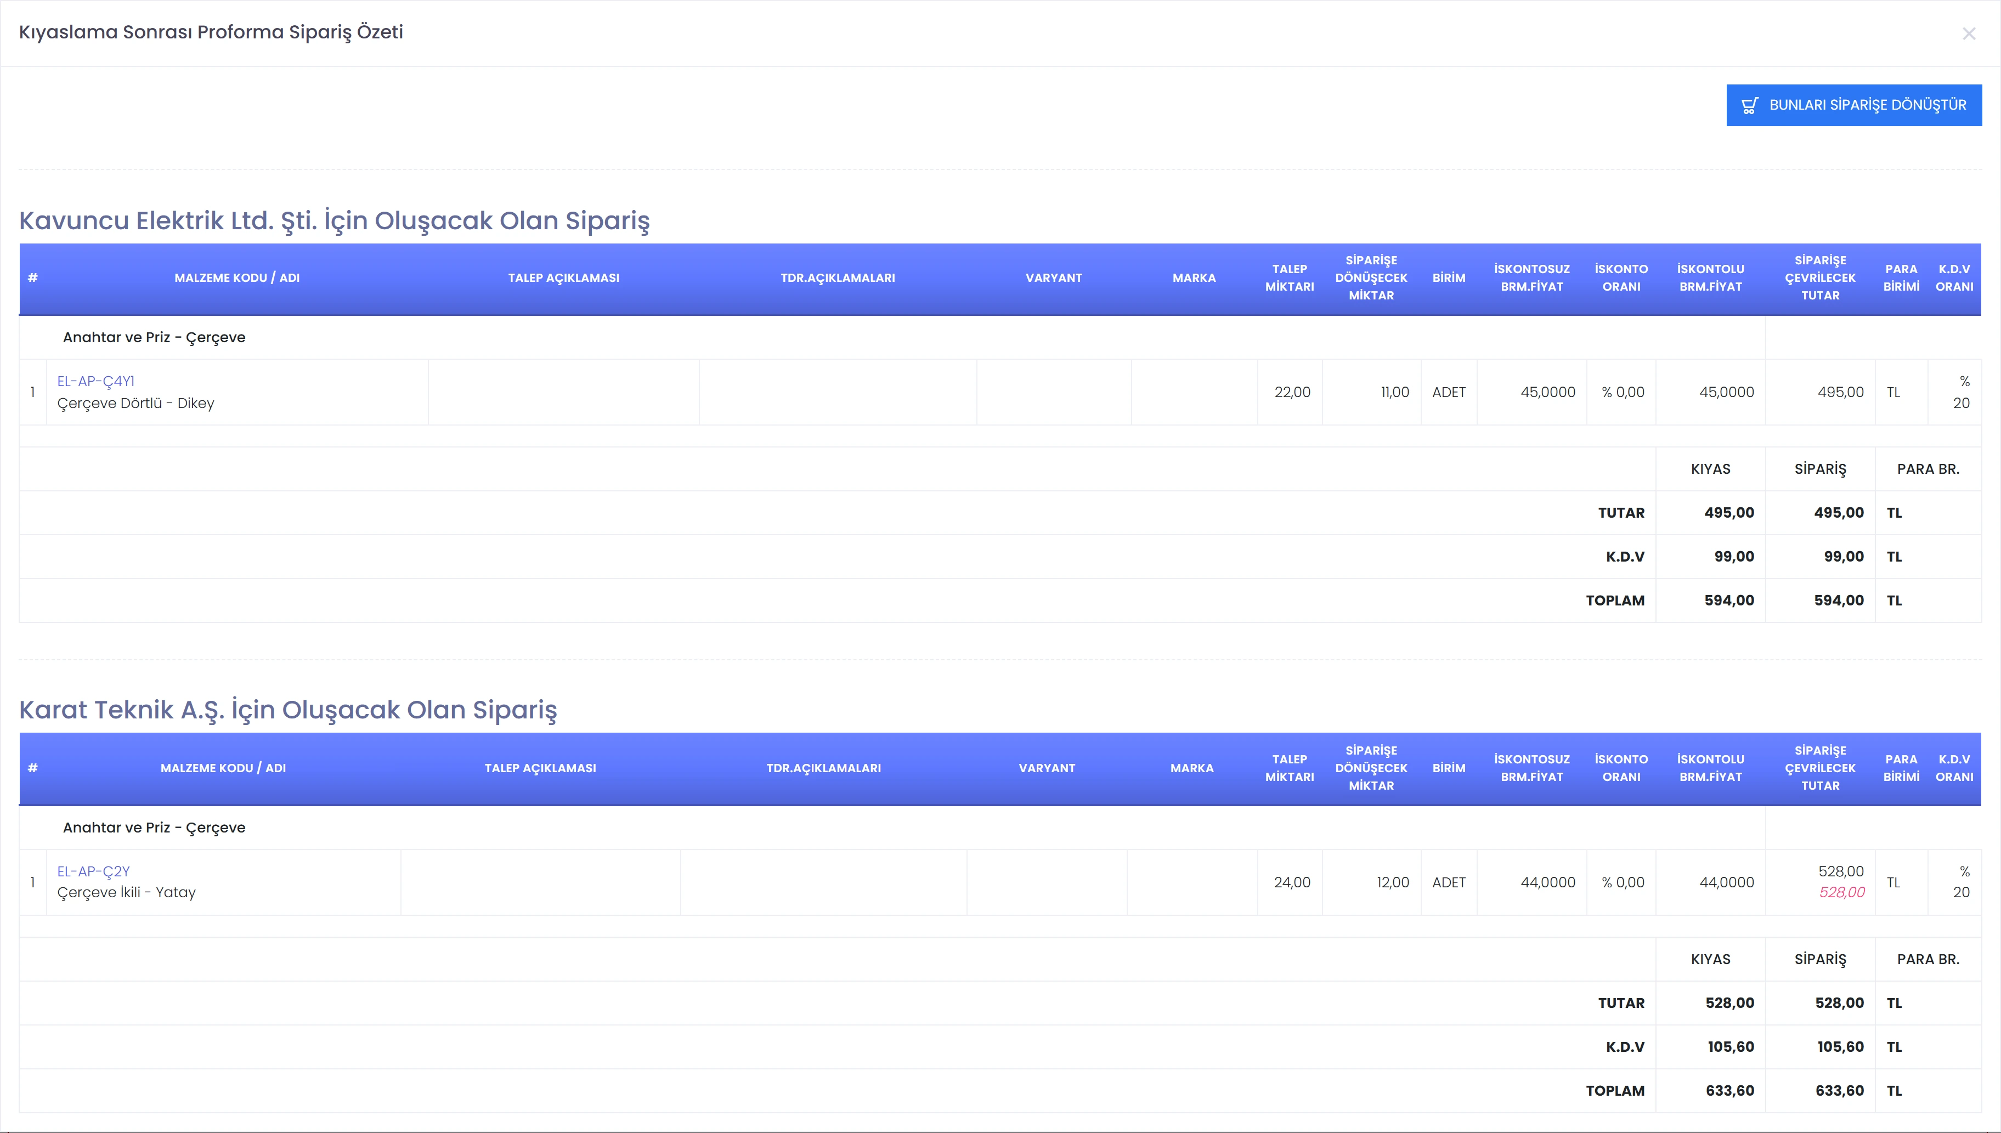
Task: Click the SİPARİŞ TOPLAM value 633,60
Action: point(1839,1090)
